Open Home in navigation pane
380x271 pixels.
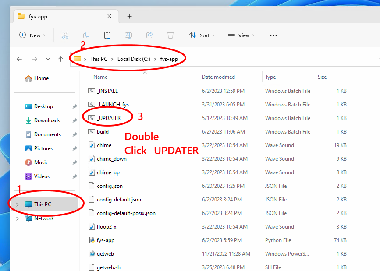[37, 78]
